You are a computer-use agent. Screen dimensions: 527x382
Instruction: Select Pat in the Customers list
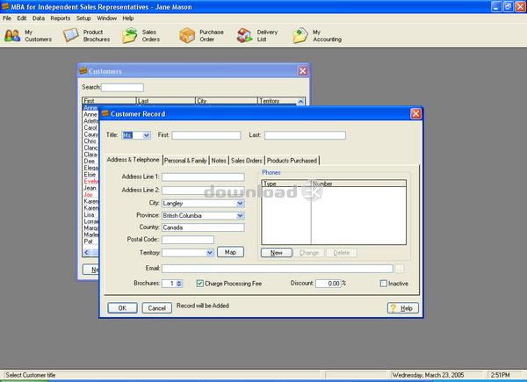pos(88,241)
